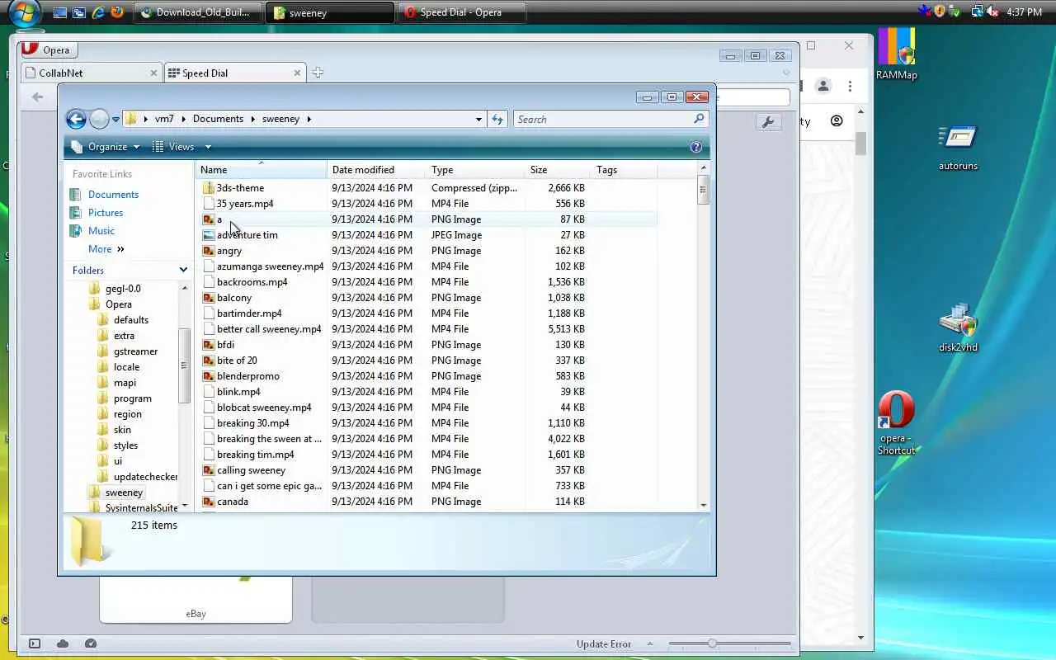
Task: Select the blenderpromo file
Action: [247, 376]
